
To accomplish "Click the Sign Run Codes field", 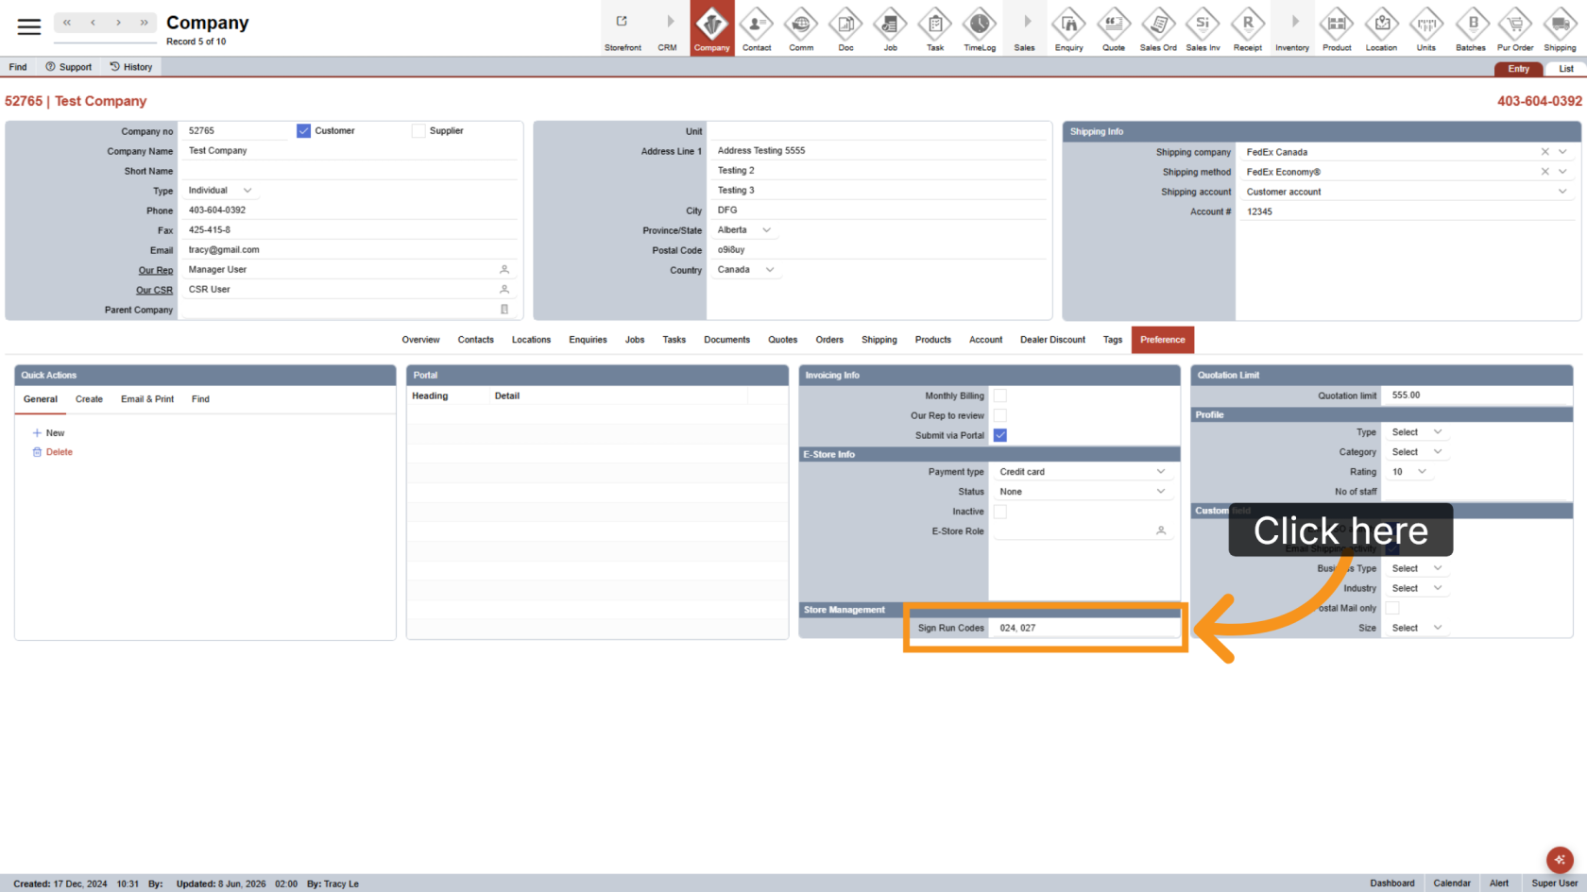I will pyautogui.click(x=1084, y=628).
